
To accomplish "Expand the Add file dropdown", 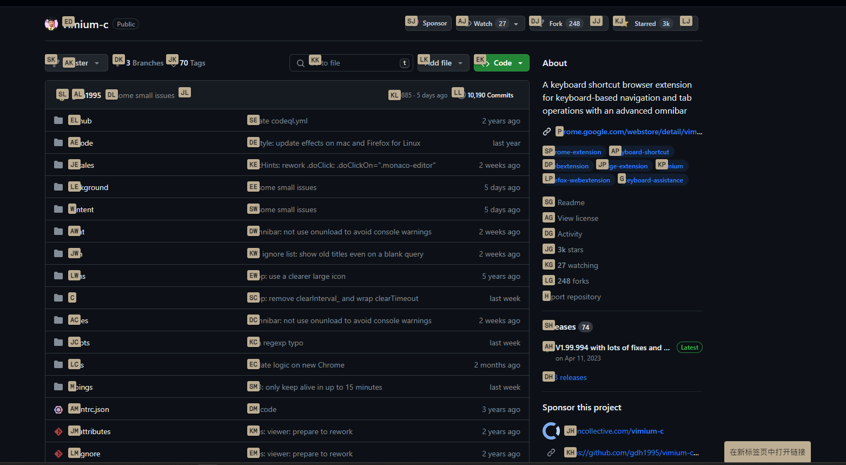I will pos(444,63).
